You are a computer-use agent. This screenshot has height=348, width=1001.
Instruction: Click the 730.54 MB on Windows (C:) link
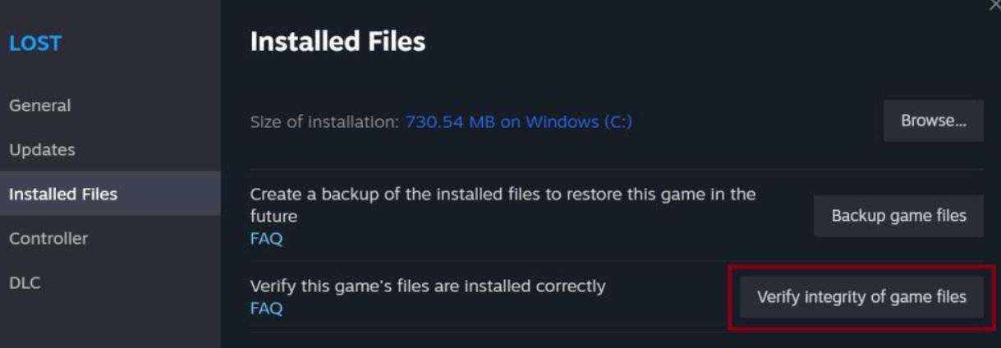coord(518,122)
